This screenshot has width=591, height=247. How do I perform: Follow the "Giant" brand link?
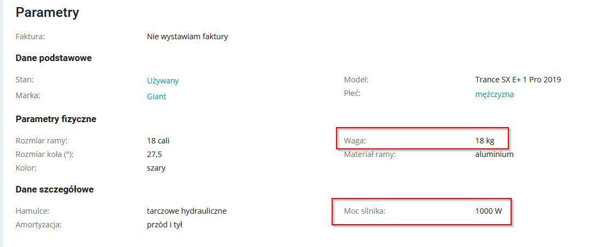pyautogui.click(x=157, y=97)
